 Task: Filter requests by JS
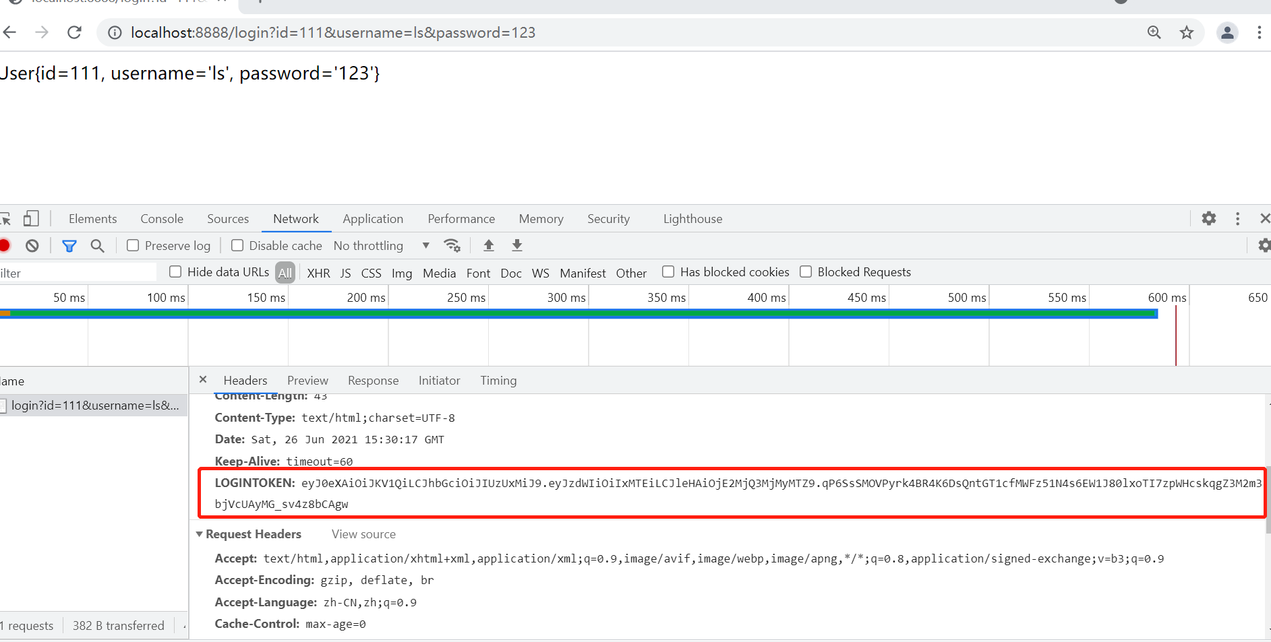345,273
